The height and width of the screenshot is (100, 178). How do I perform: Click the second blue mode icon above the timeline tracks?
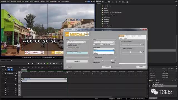pos(12,70)
